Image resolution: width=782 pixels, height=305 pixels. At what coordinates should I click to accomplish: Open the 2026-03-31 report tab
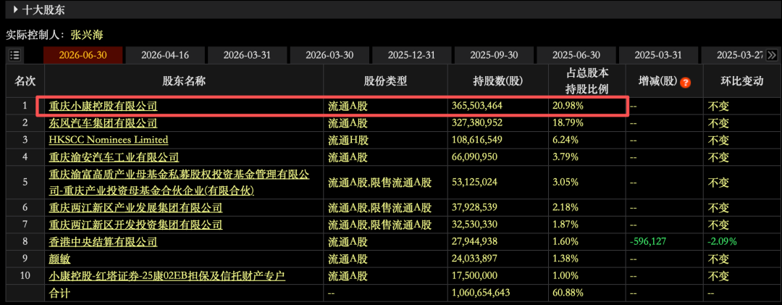click(248, 55)
